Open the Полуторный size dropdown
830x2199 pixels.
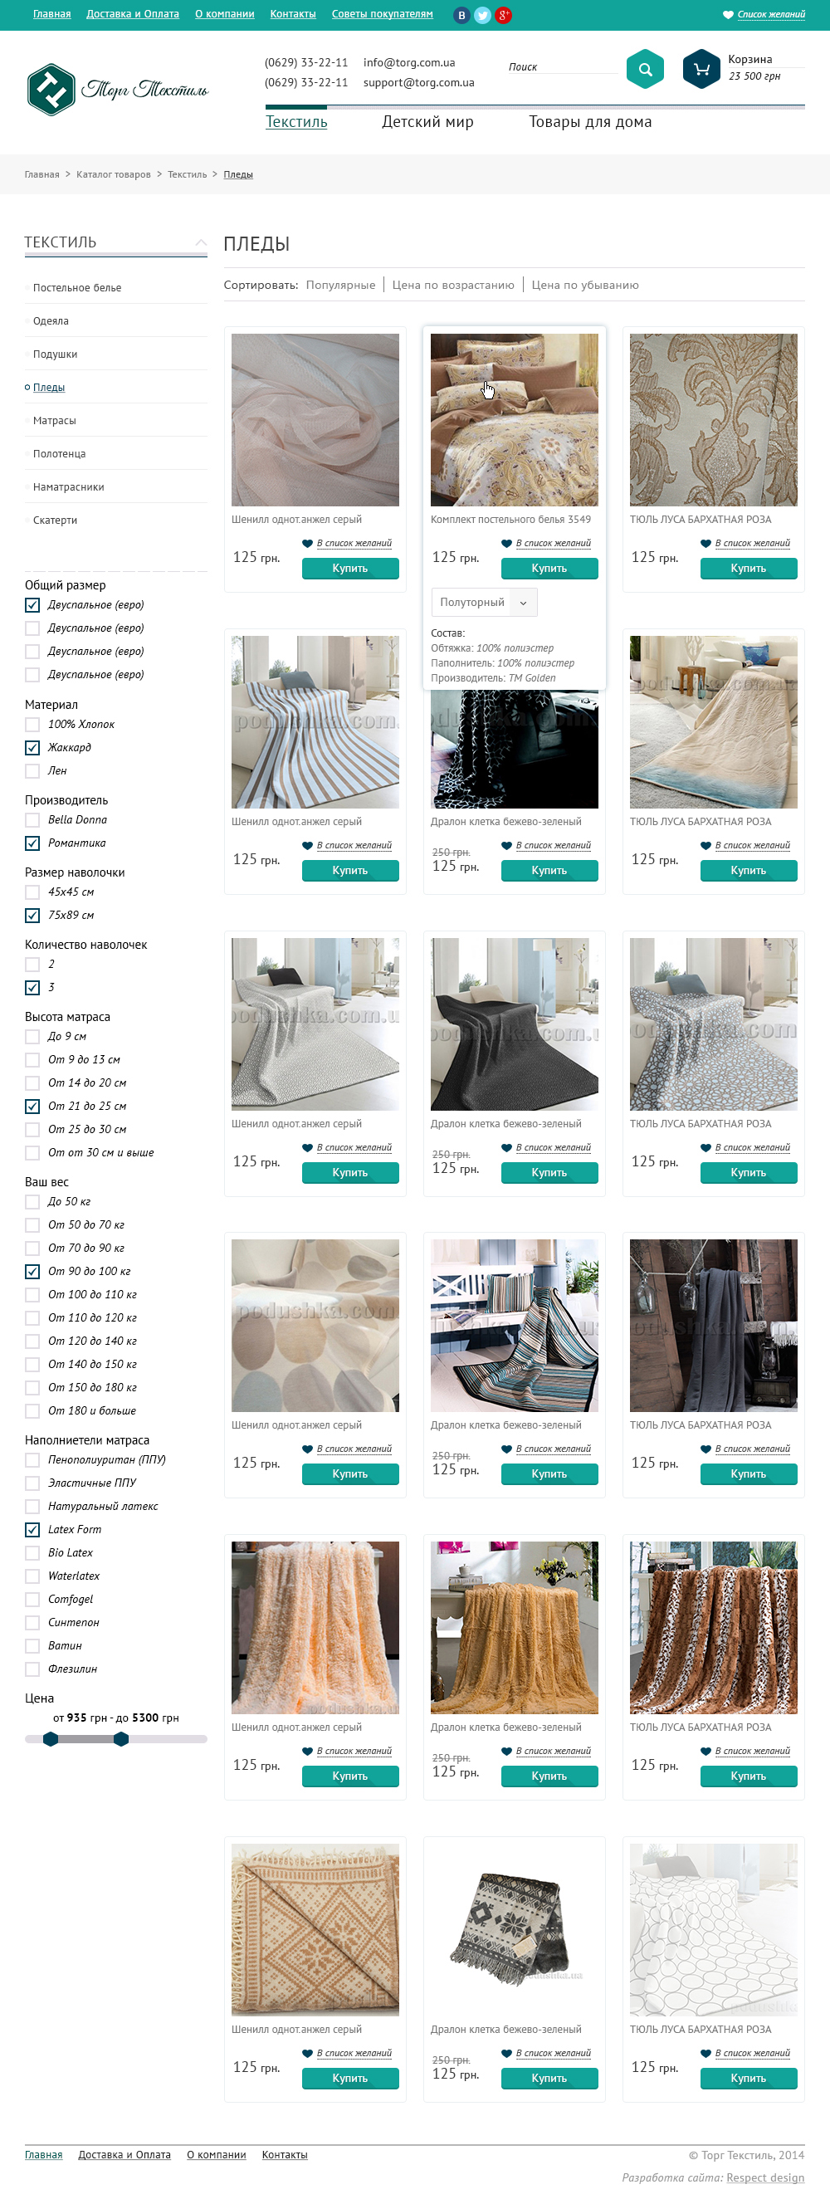[x=484, y=602]
